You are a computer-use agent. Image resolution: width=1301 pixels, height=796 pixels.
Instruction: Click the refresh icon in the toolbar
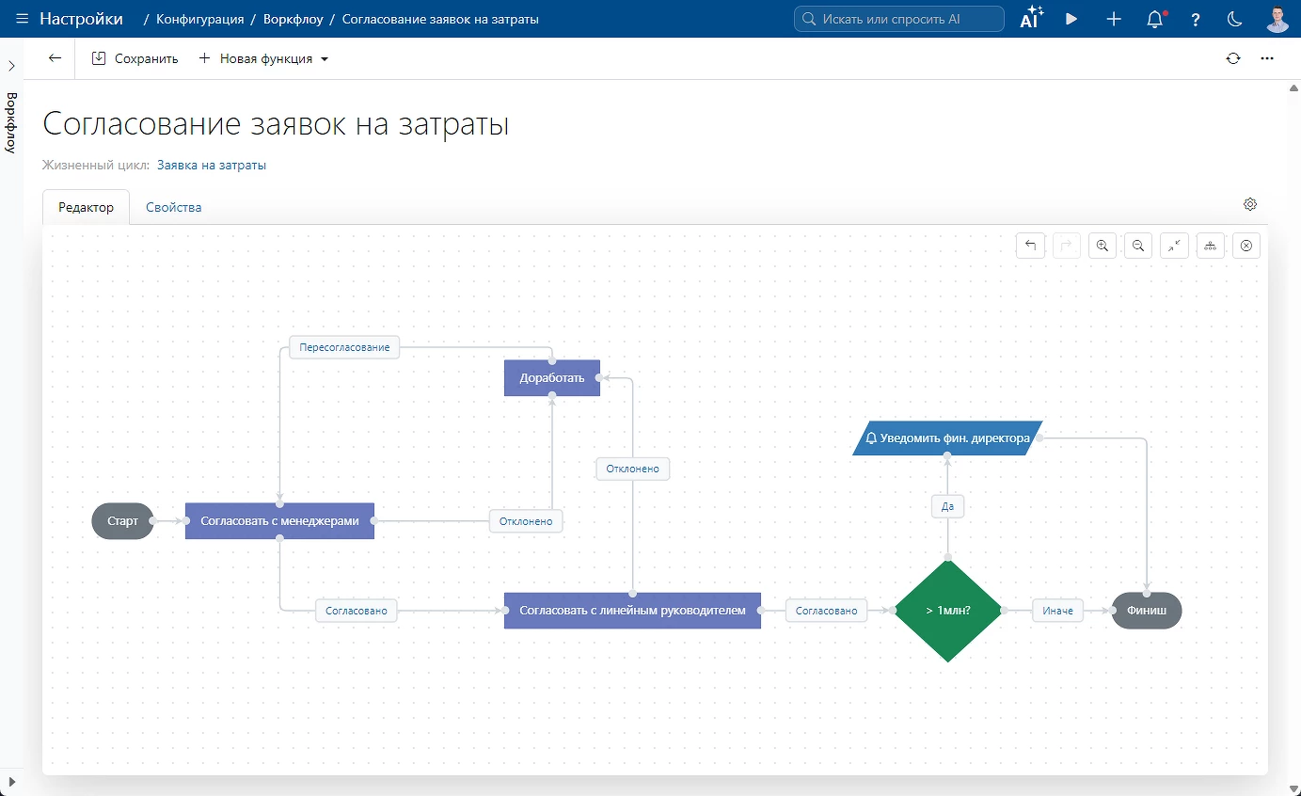[1233, 58]
